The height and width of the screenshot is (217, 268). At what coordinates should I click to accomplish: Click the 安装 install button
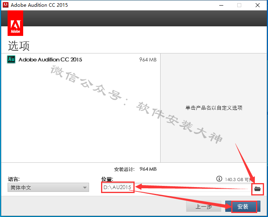point(243,207)
